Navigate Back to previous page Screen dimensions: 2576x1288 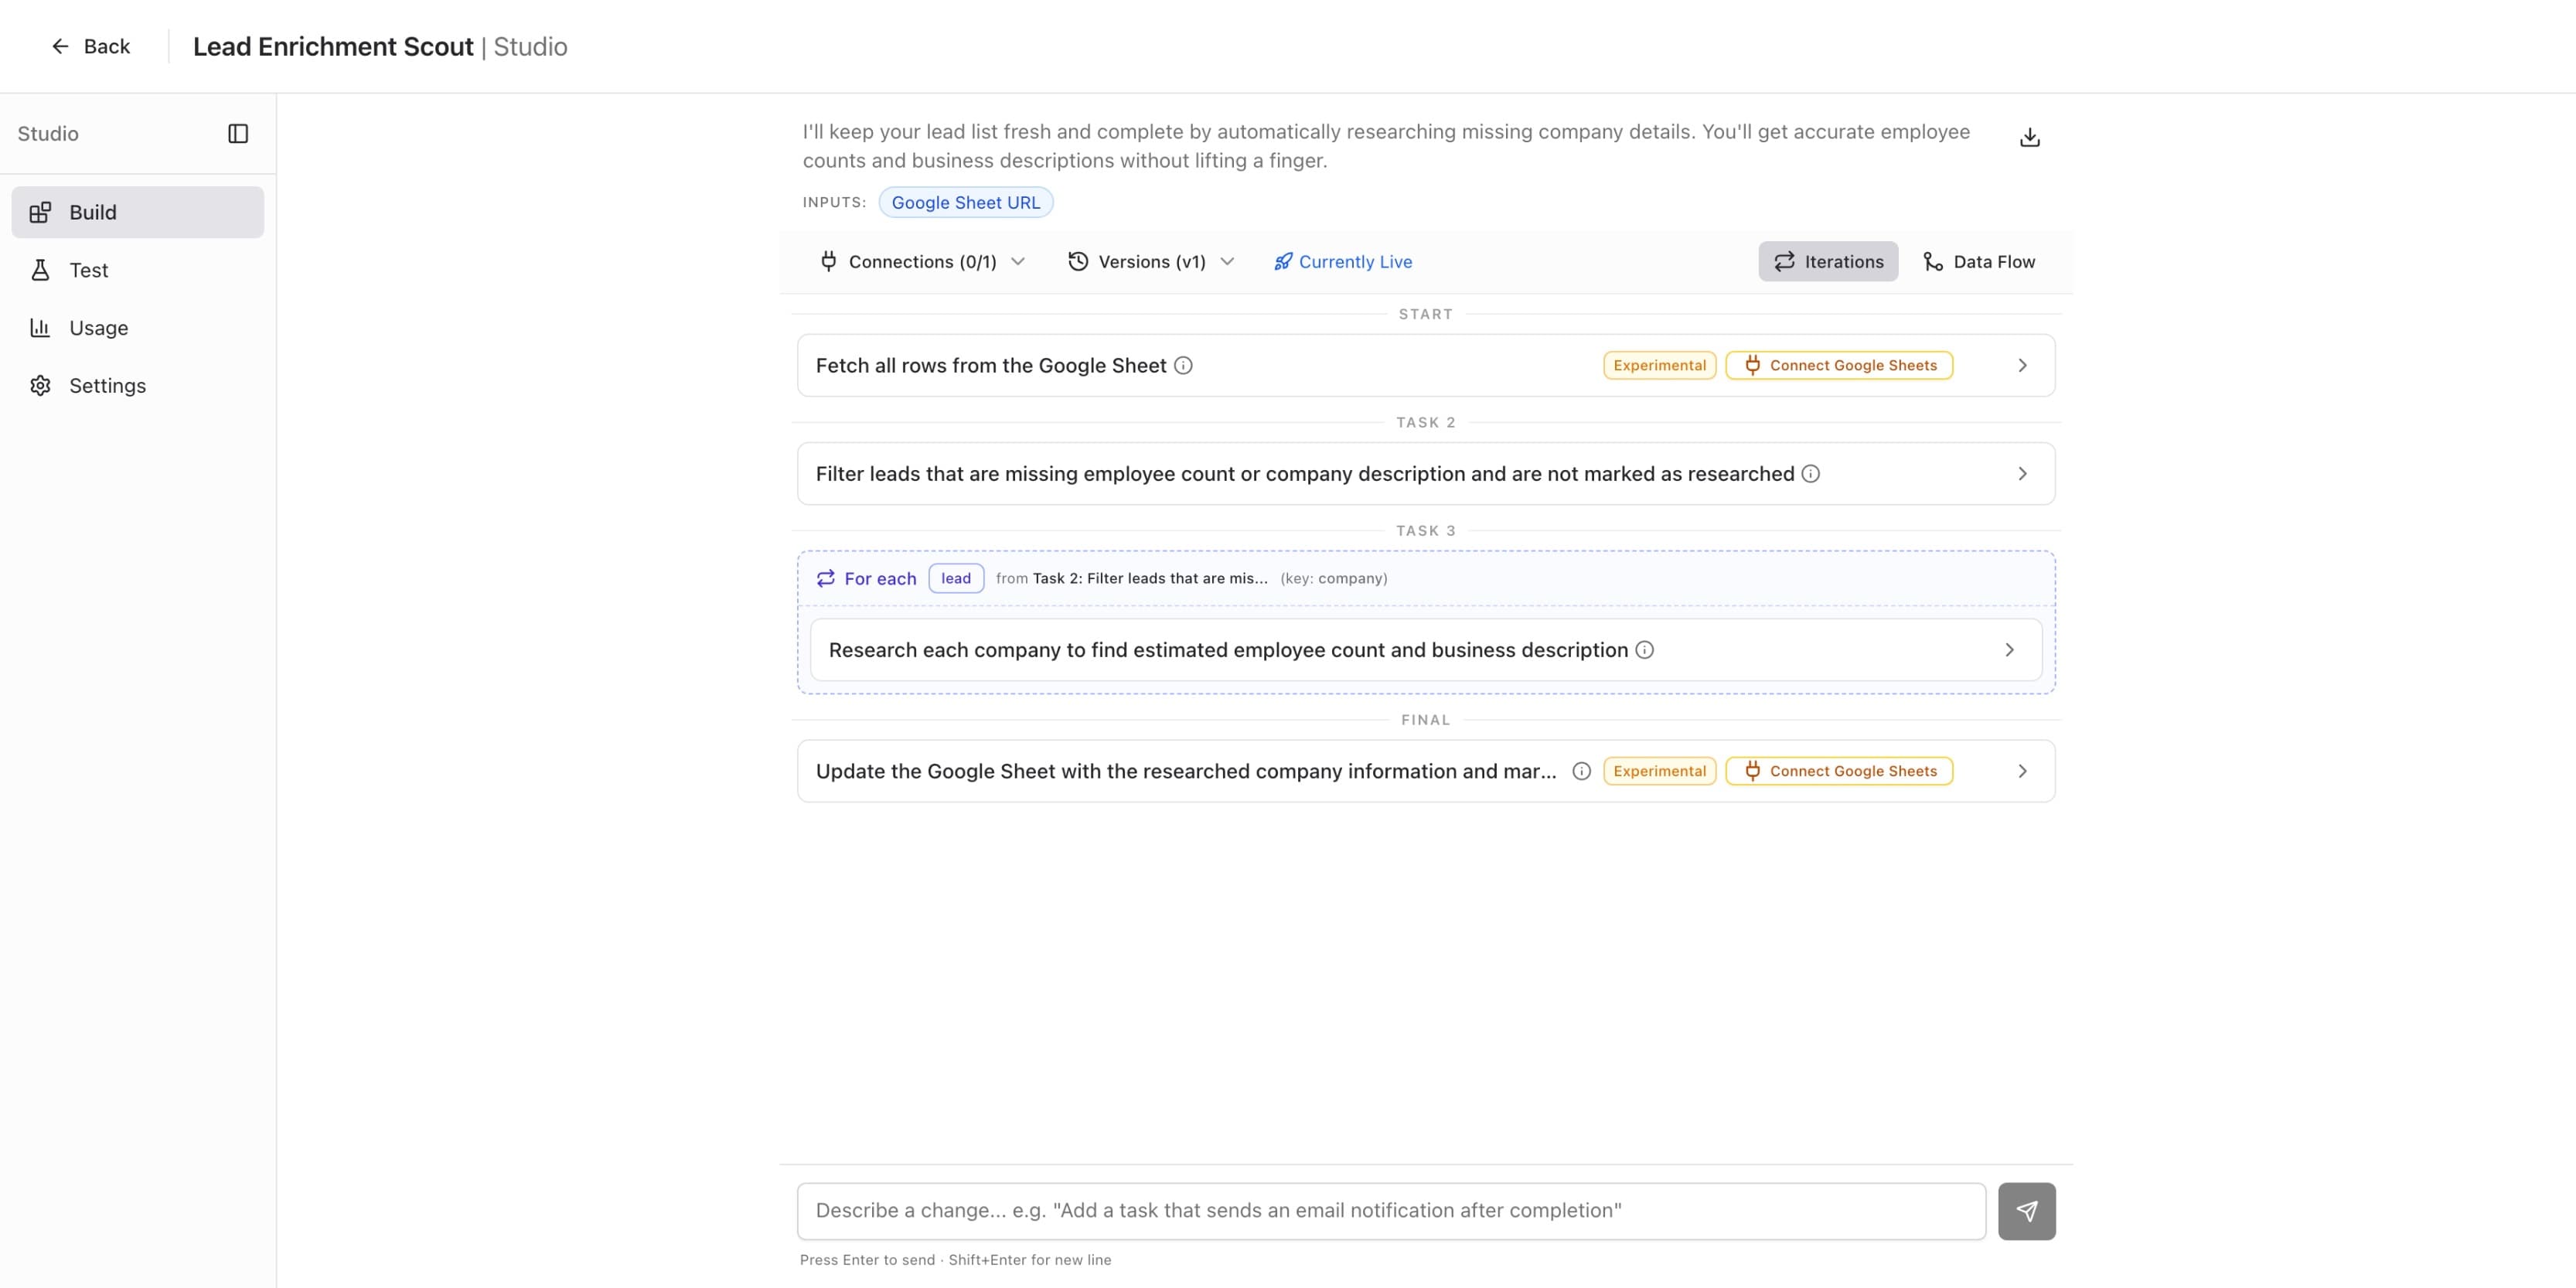click(91, 46)
